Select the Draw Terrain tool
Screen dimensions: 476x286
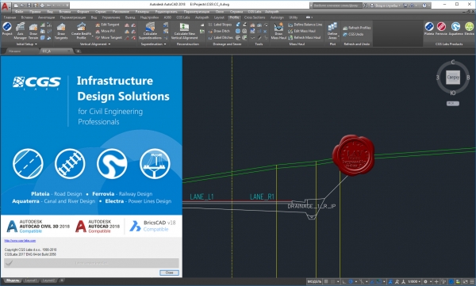(x=33, y=31)
